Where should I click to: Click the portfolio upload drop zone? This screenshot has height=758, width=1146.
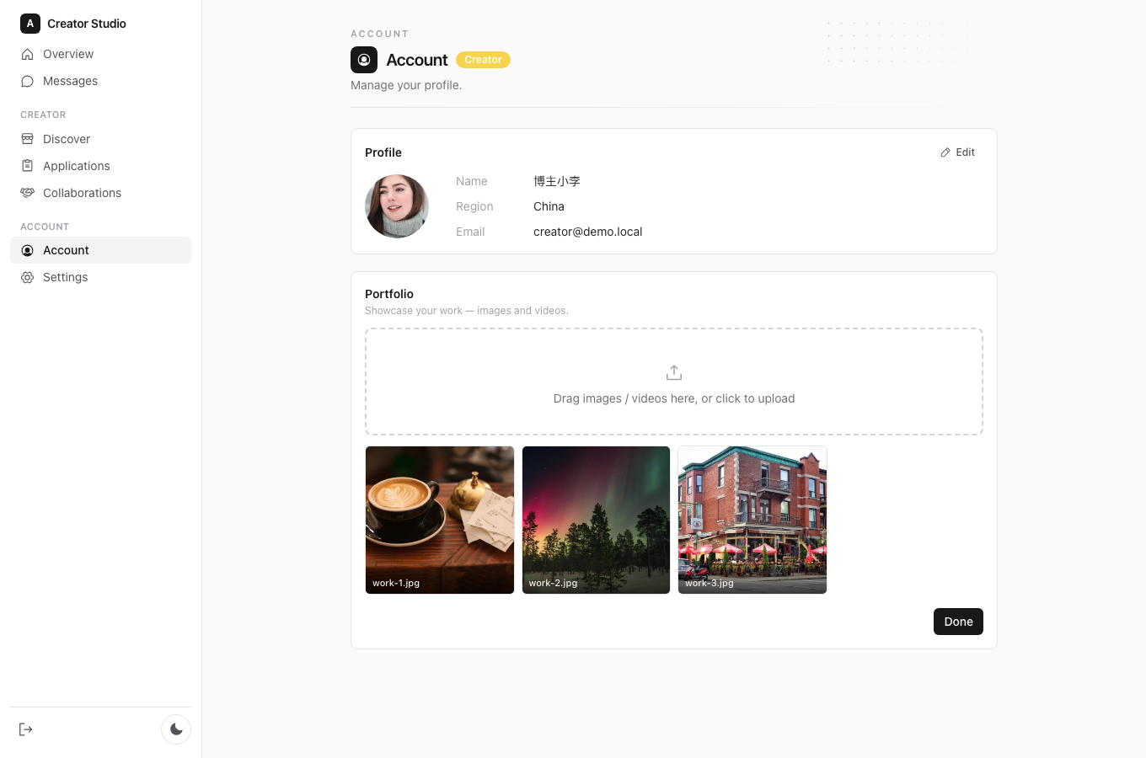(674, 382)
